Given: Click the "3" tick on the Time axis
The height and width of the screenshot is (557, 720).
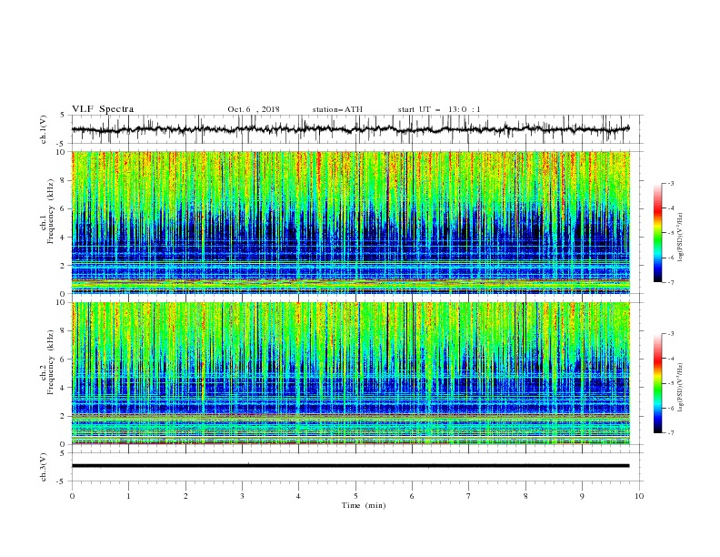Looking at the screenshot, I should coord(242,496).
